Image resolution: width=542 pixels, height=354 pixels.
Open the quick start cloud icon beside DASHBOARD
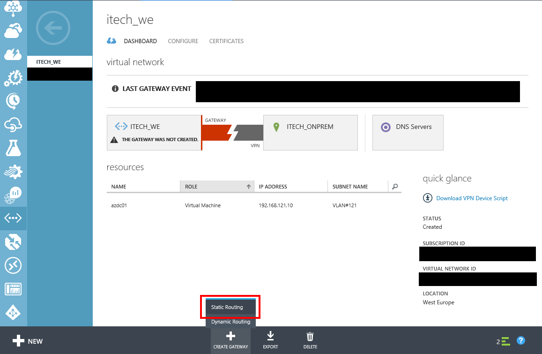[111, 41]
